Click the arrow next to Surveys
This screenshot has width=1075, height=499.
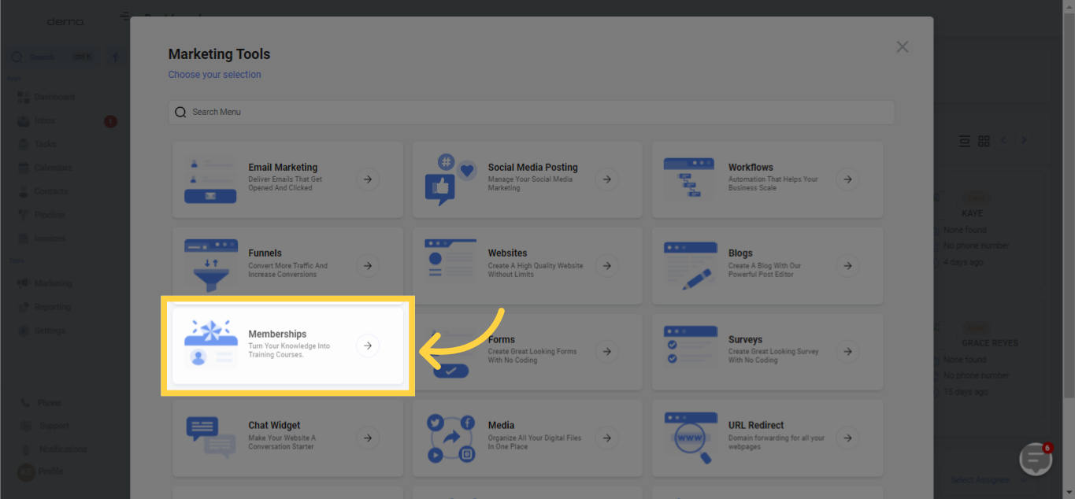pos(847,351)
